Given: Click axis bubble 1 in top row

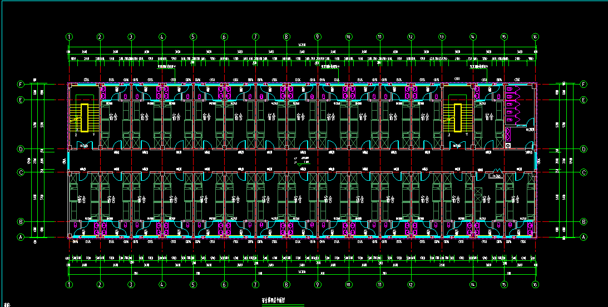Looking at the screenshot, I should click(69, 37).
